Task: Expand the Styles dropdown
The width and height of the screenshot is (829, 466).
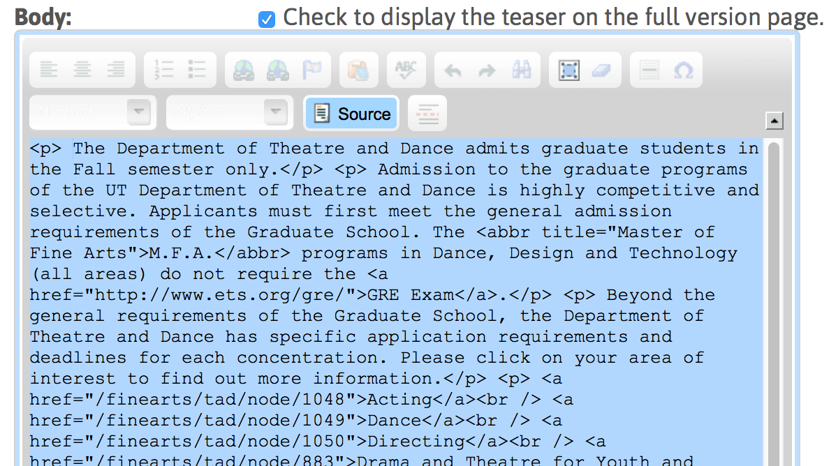Action: point(230,112)
